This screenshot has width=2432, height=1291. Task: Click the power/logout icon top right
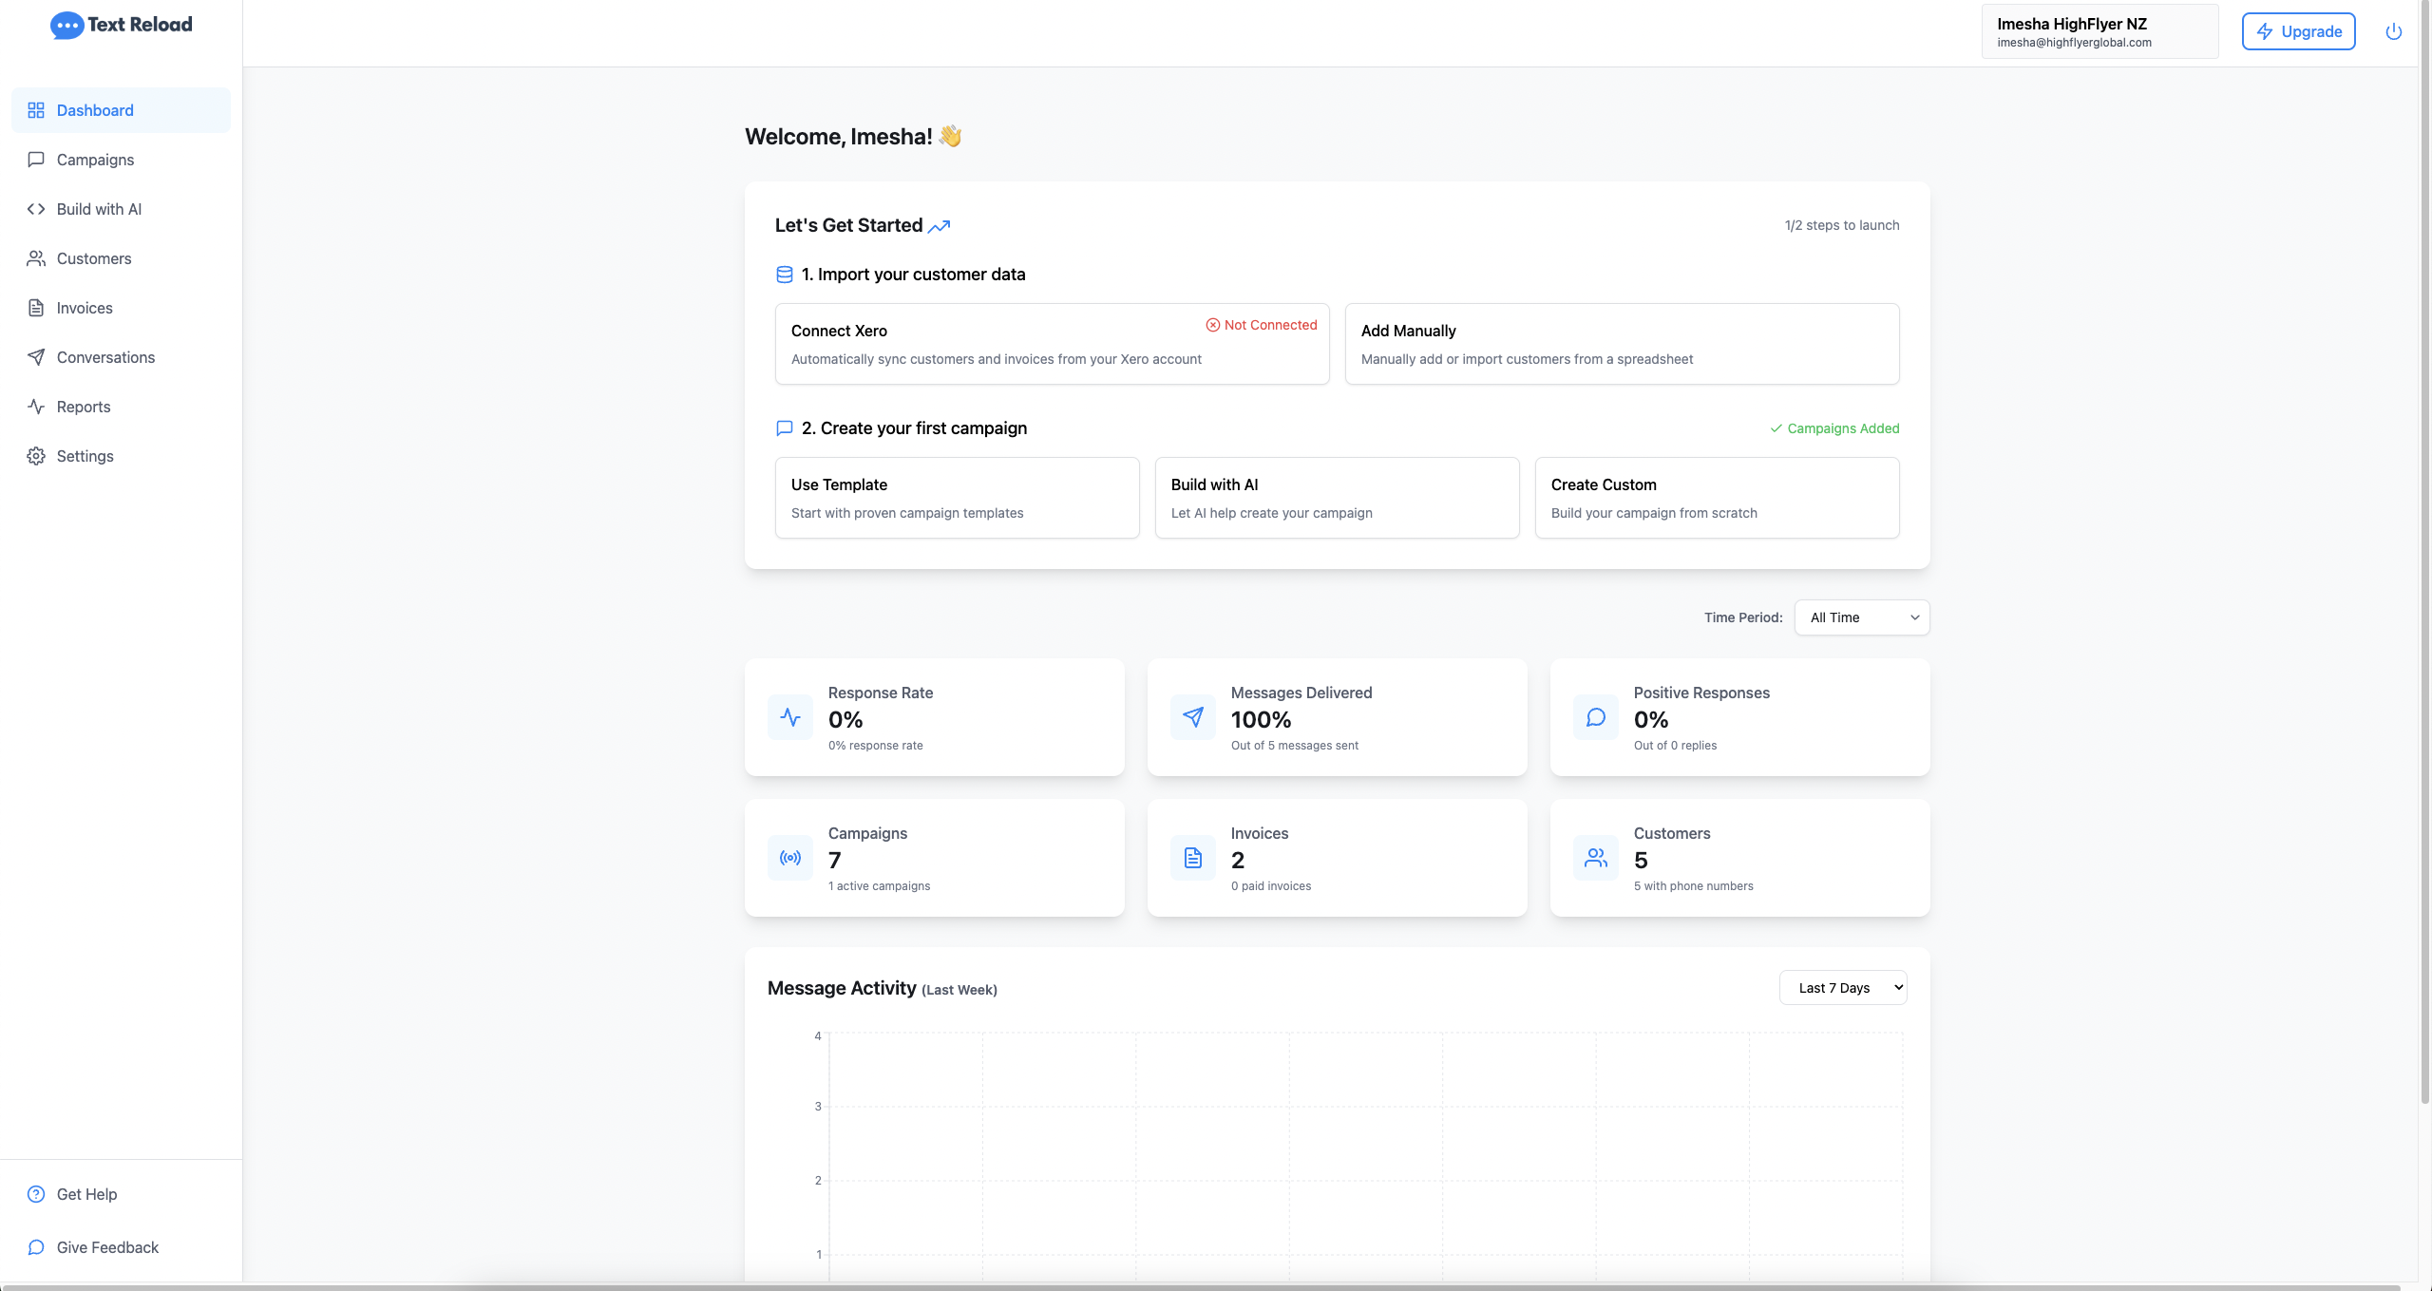coord(2393,30)
